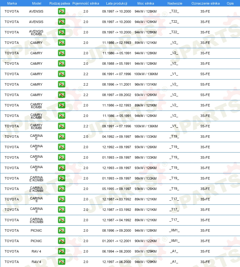The width and height of the screenshot is (240, 267).
Task: Click fuel icon for CAMRY 08.1988 -> 05.1991 row
Action: click(61, 64)
